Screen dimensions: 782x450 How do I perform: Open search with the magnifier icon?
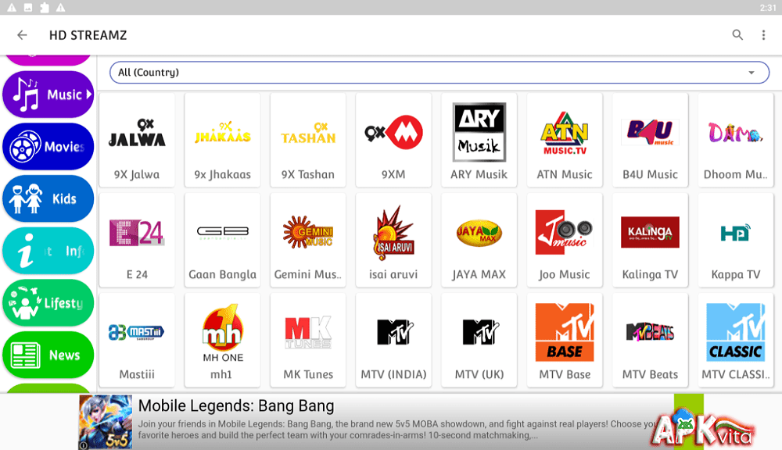click(x=737, y=35)
